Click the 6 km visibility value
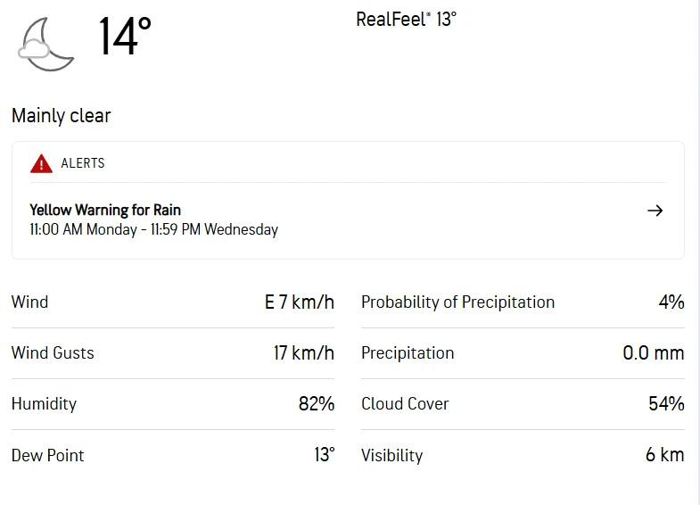This screenshot has height=505, width=700. (x=664, y=455)
